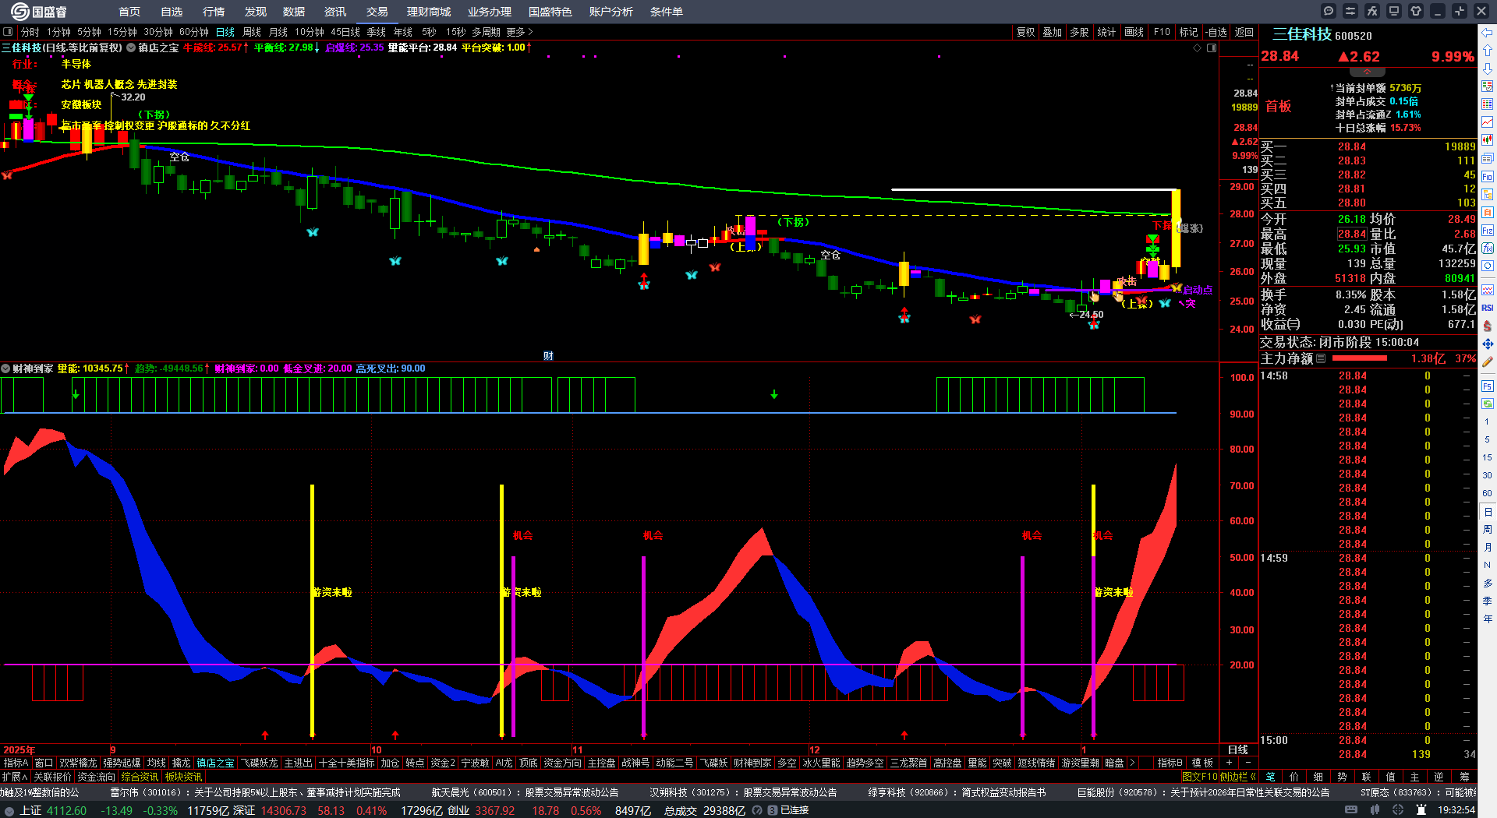Click the 飞碟妖龙 indicator tab at bottom
1497x818 pixels.
point(259,763)
